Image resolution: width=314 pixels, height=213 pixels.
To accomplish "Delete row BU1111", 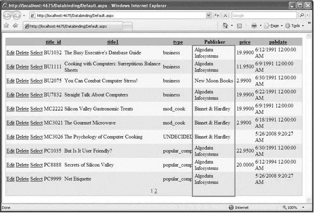I will 22,67.
